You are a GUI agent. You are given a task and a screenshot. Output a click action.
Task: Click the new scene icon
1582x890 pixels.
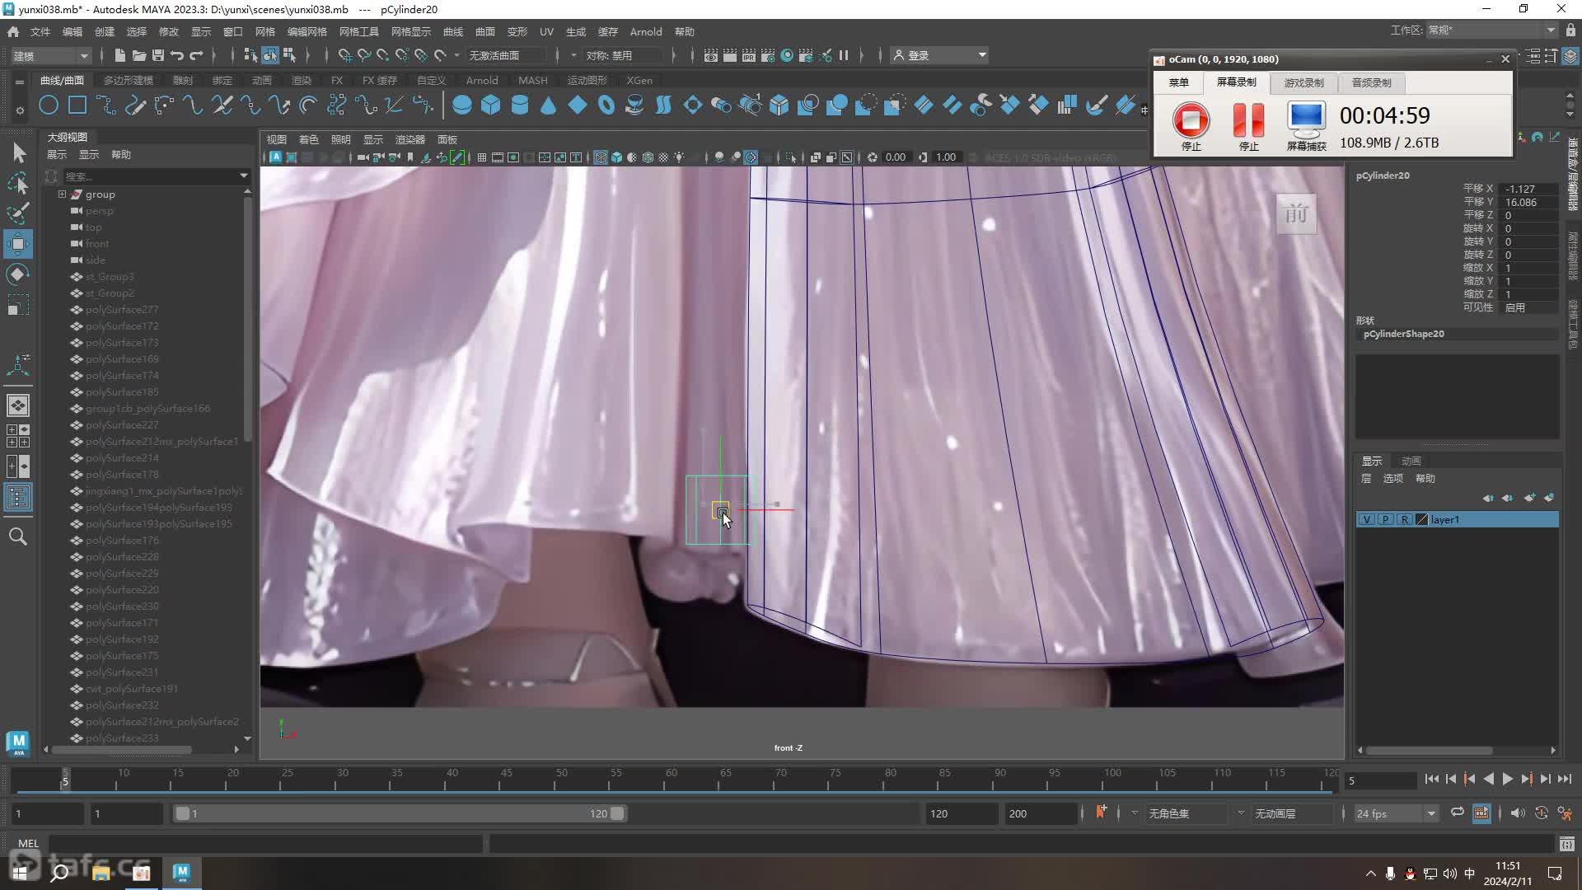(x=120, y=55)
